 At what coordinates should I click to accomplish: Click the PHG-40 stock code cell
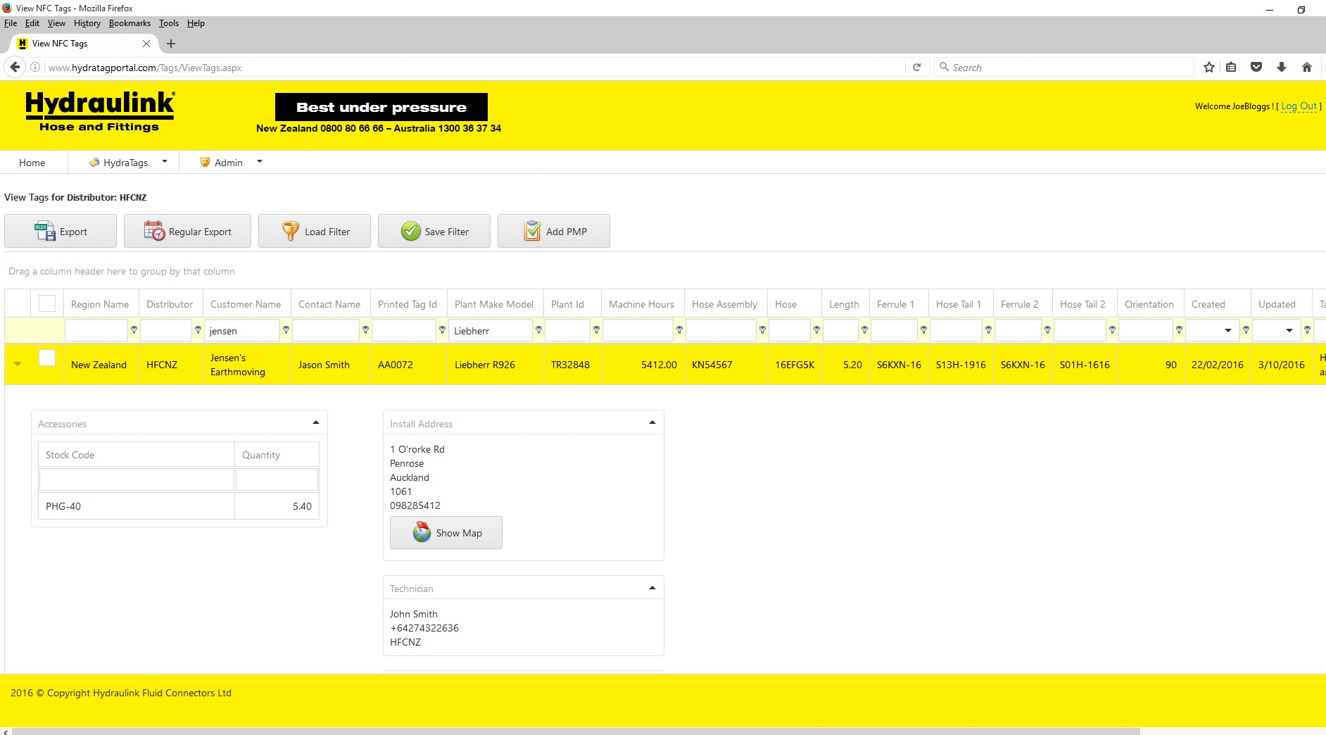click(137, 506)
